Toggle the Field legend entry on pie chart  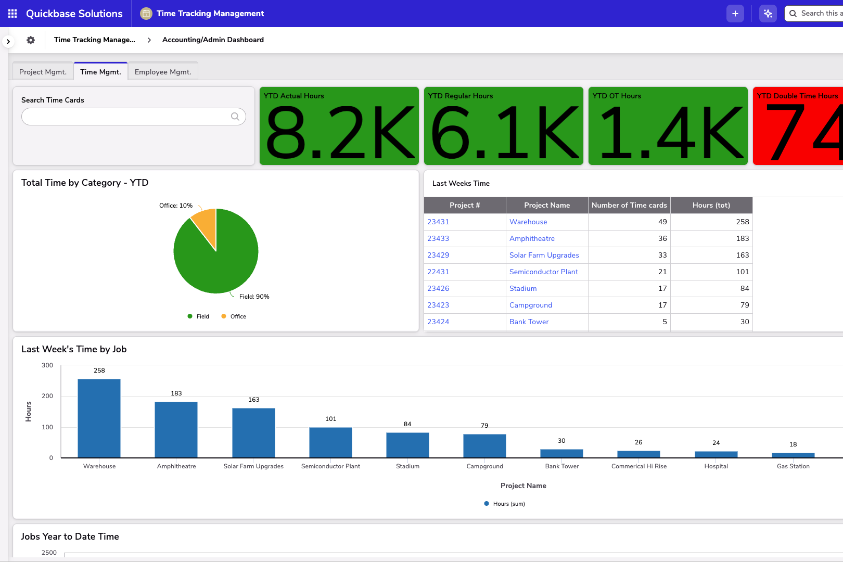[x=198, y=316]
